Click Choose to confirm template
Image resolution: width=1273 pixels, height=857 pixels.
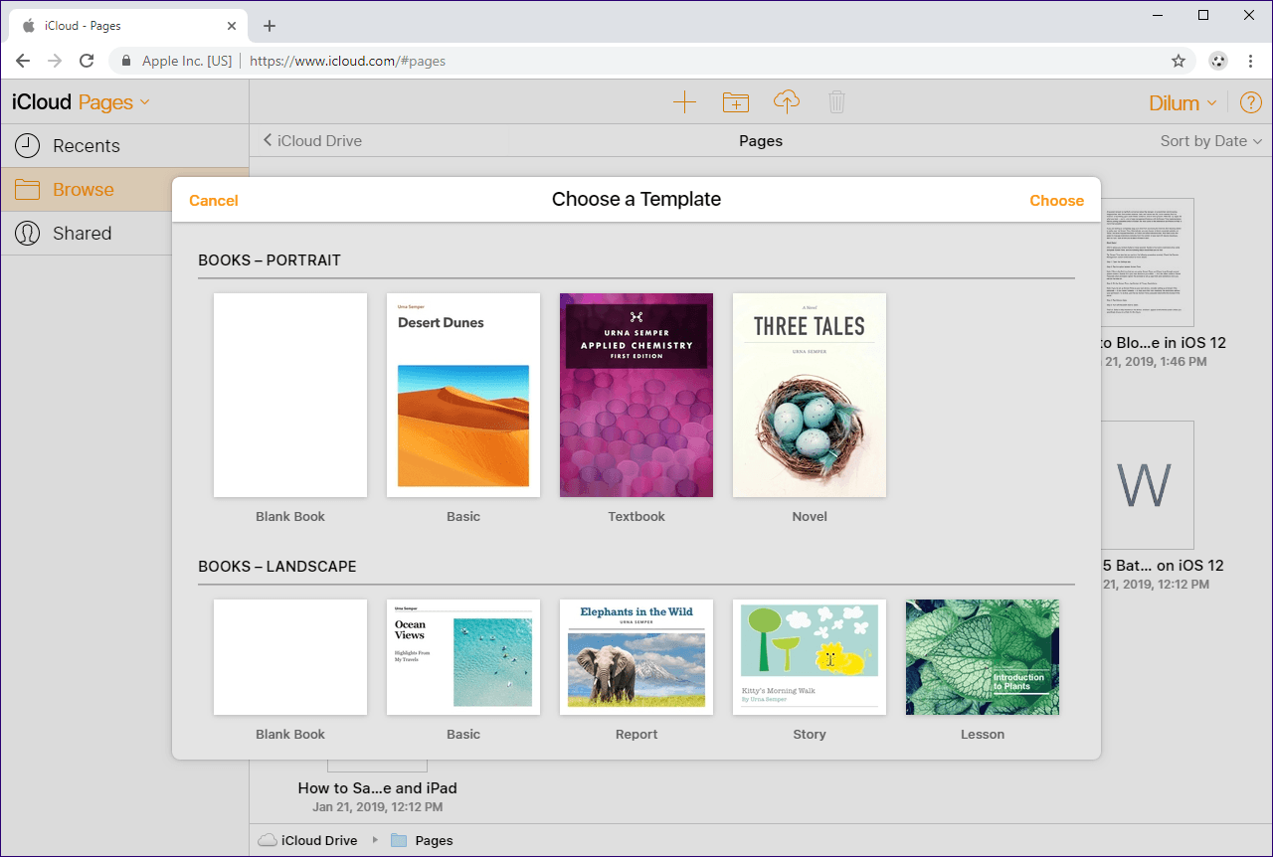1056,201
